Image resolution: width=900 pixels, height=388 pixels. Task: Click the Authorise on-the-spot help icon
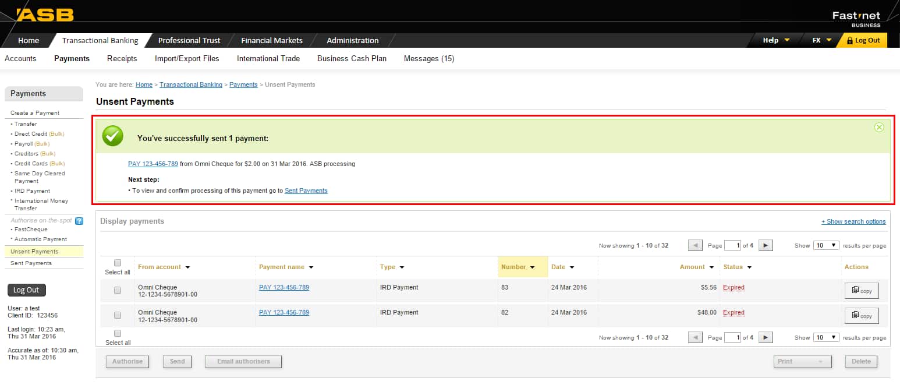79,221
